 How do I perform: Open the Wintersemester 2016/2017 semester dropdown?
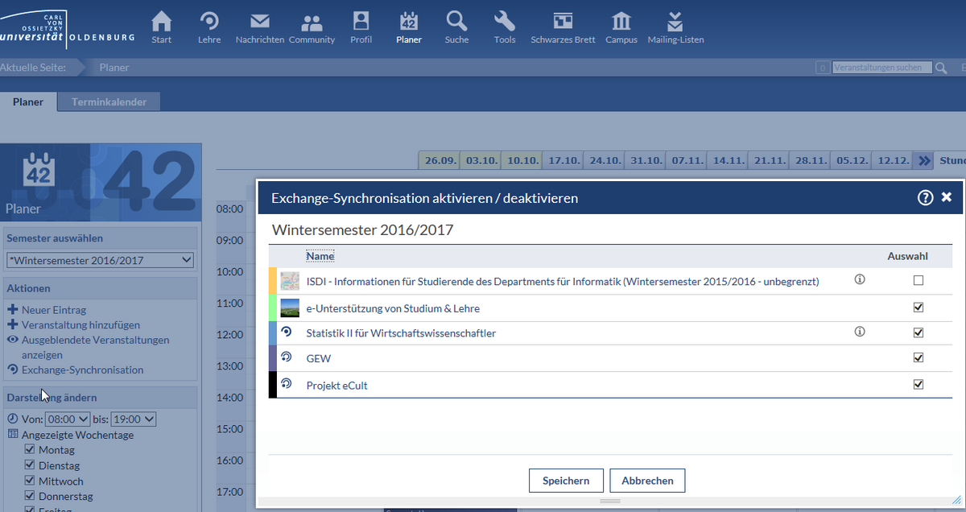click(x=100, y=260)
